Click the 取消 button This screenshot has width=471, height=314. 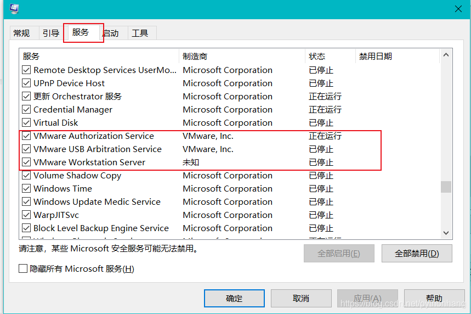point(301,299)
